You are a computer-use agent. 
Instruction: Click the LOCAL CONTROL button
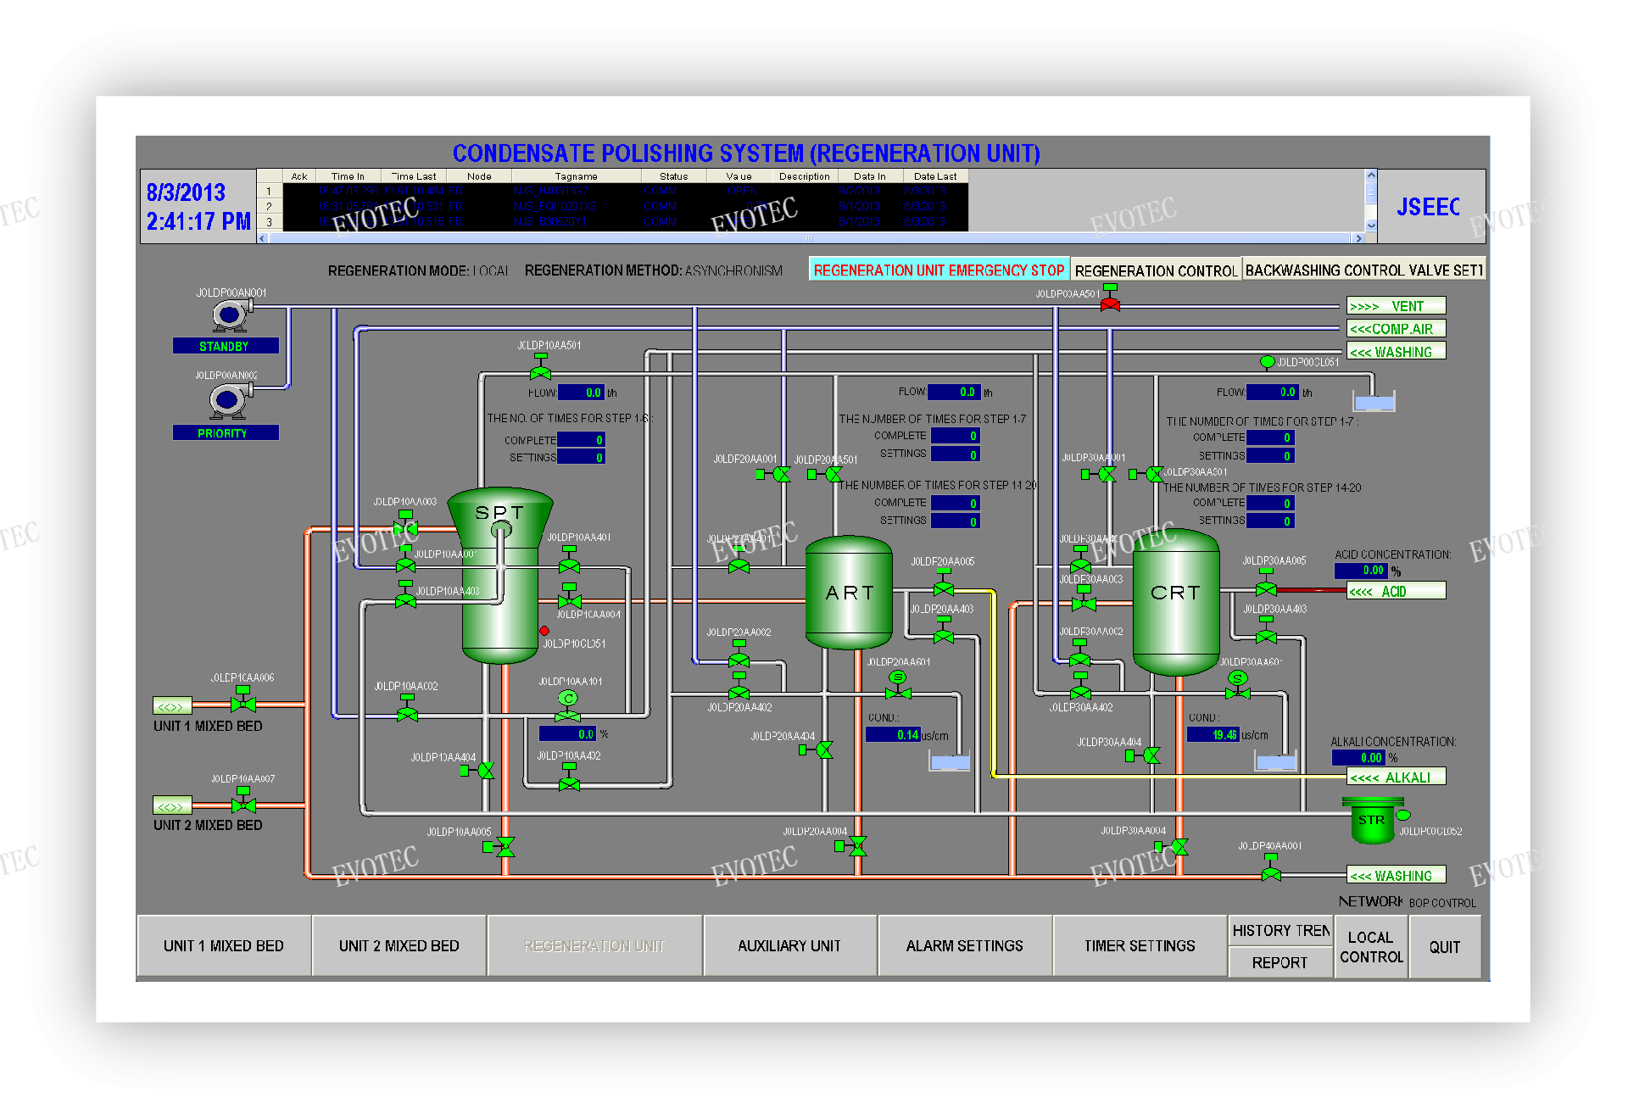click(1371, 947)
